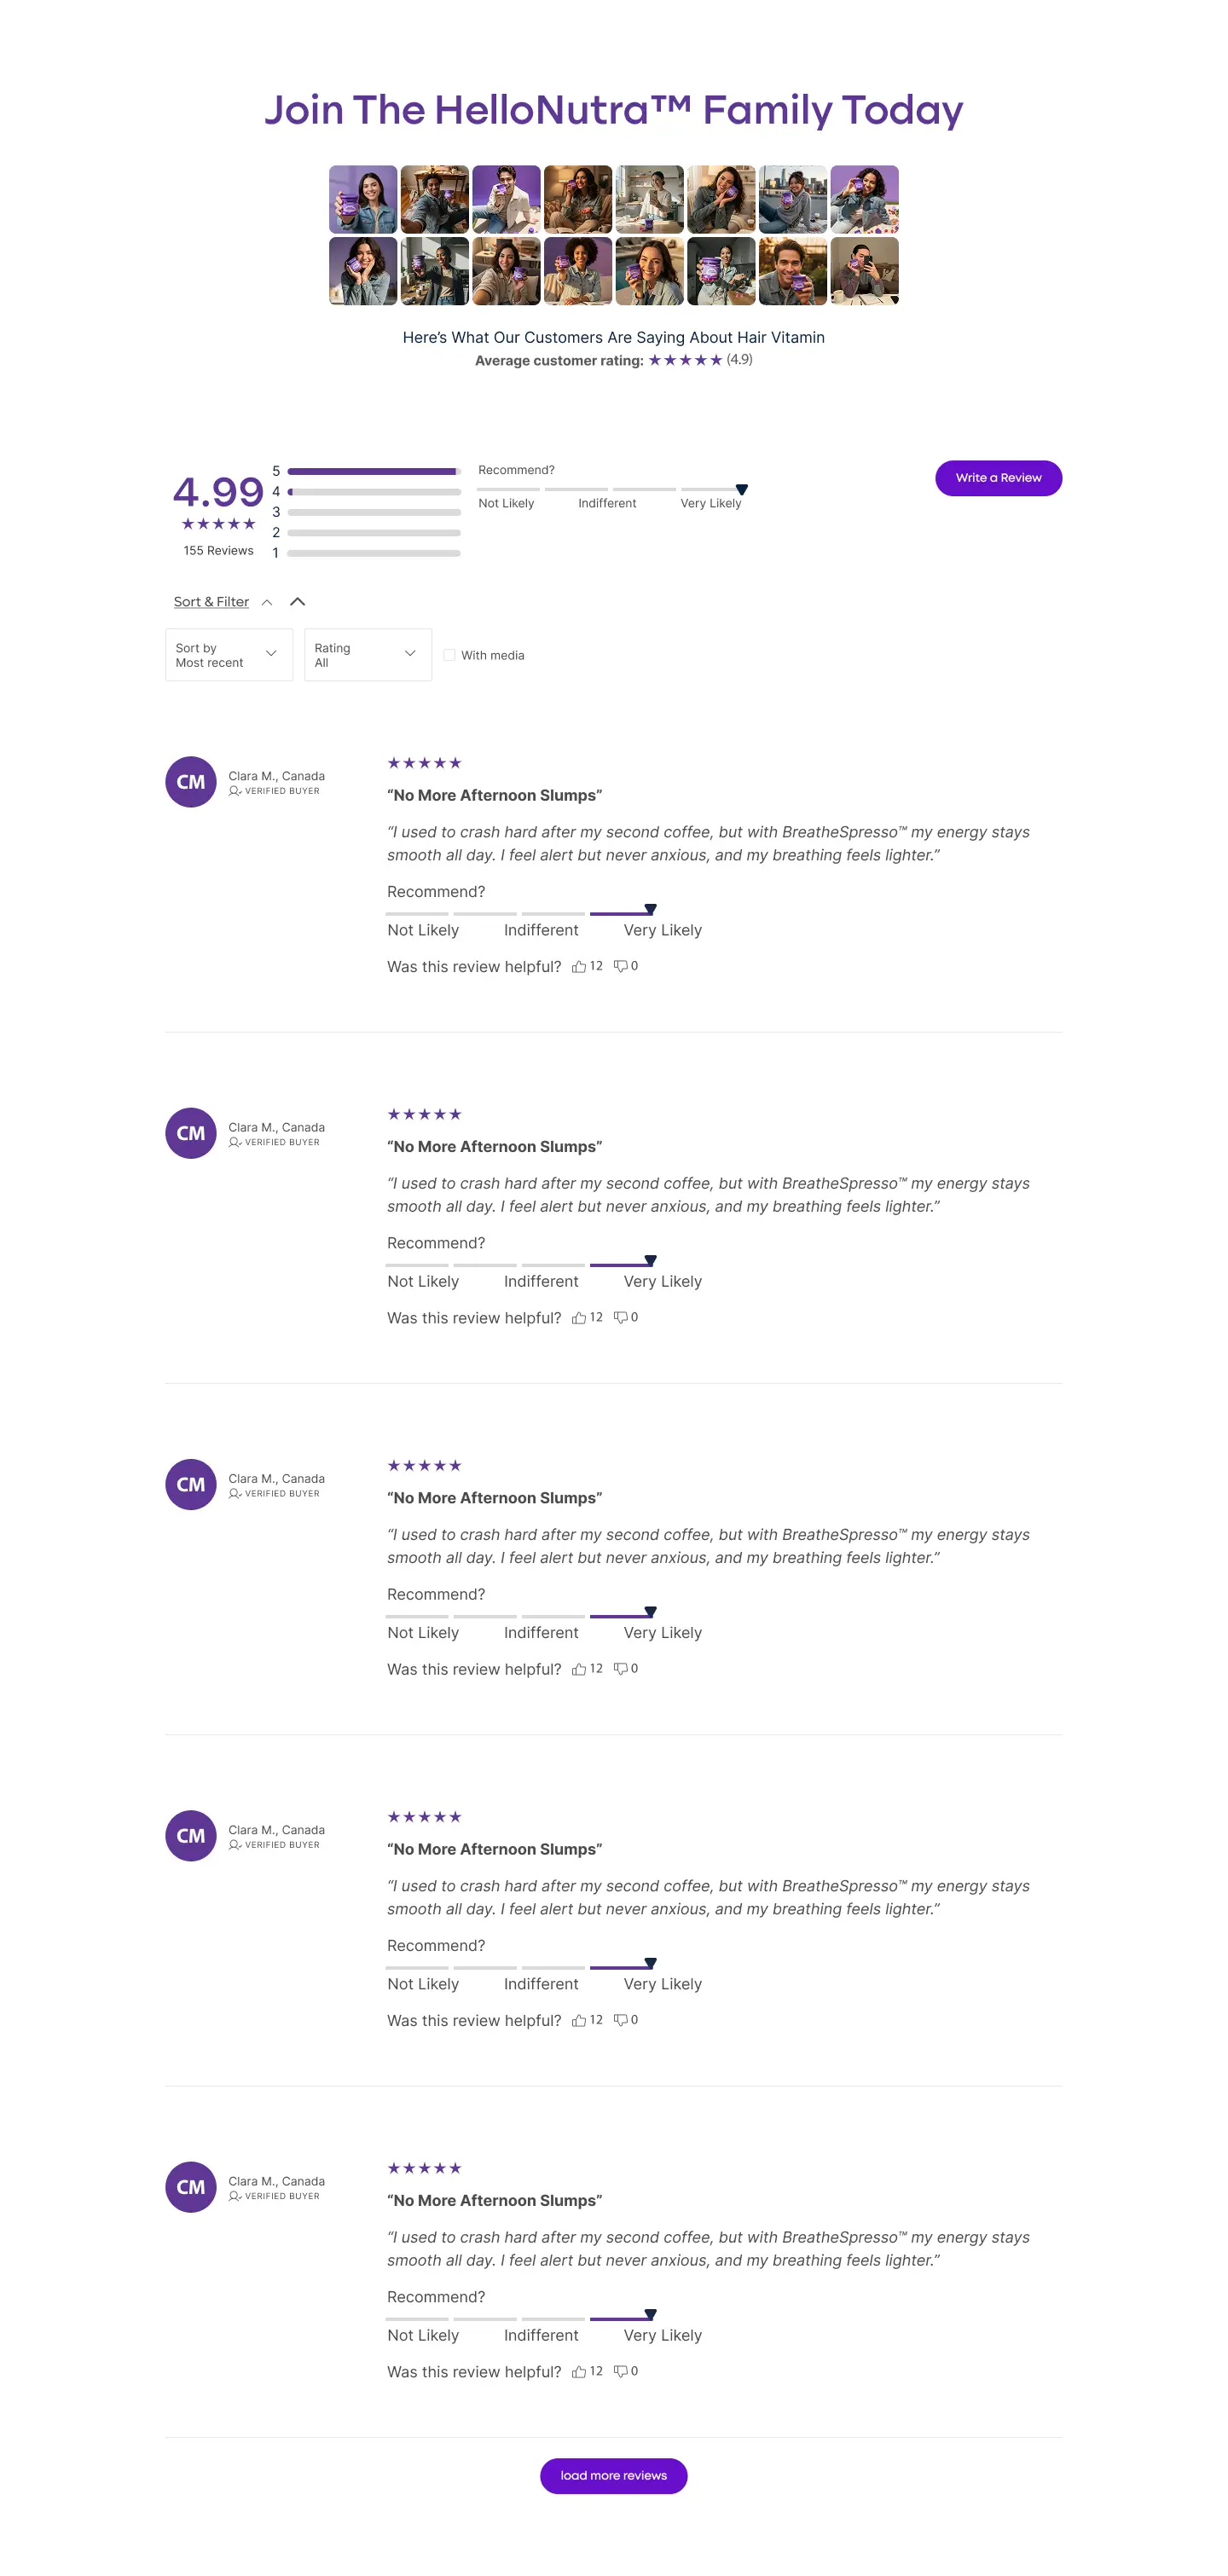This screenshot has height=2576, width=1228.
Task: Open the Rating All dropdown
Action: point(368,655)
